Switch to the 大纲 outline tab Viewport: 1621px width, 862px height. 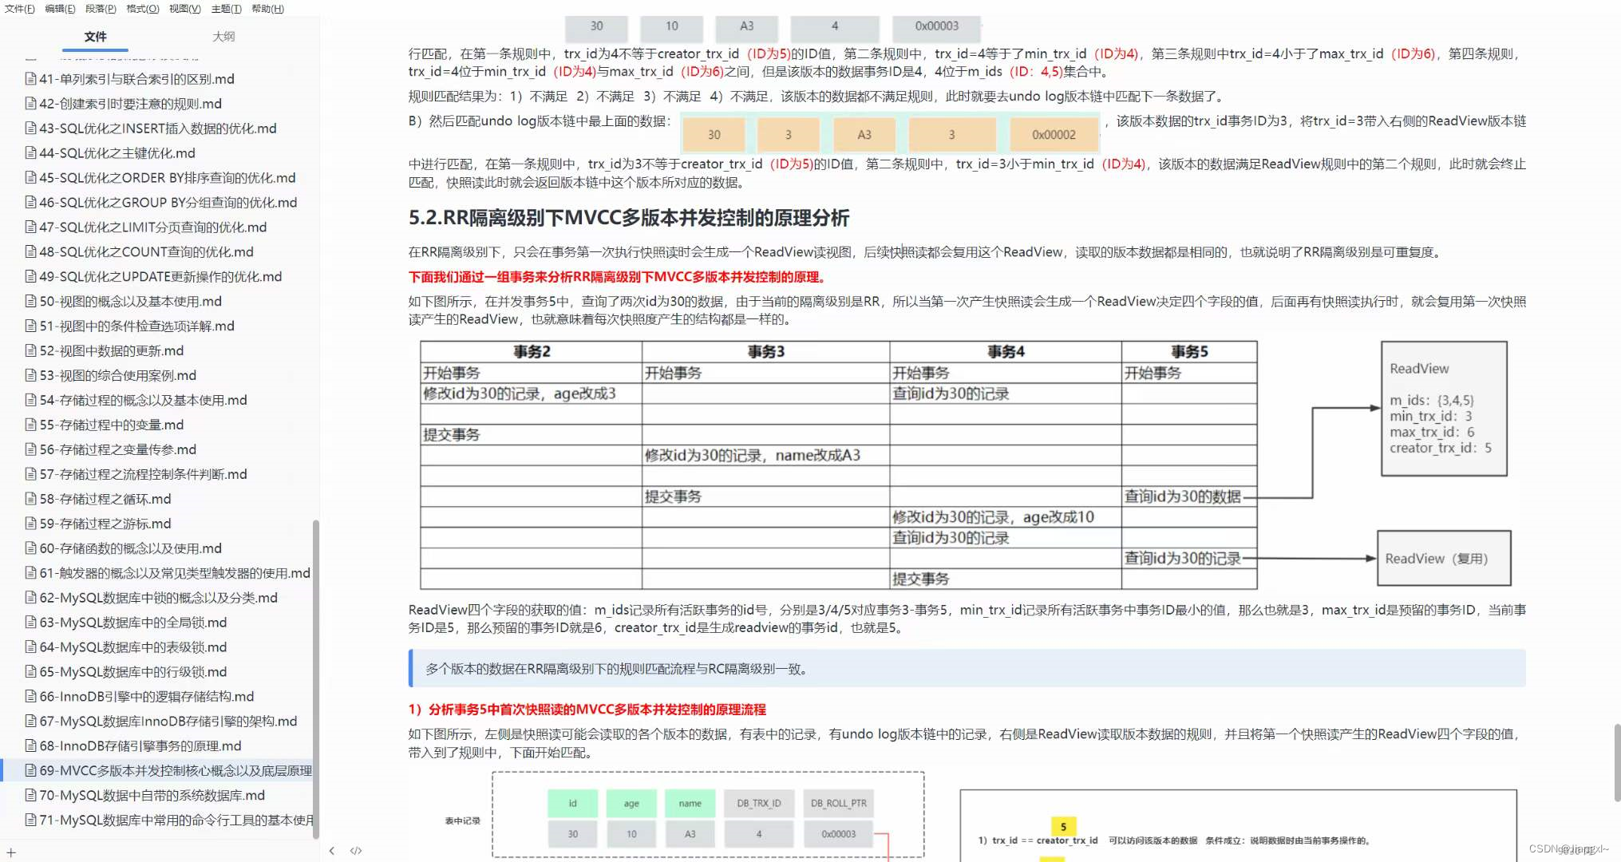click(x=223, y=37)
